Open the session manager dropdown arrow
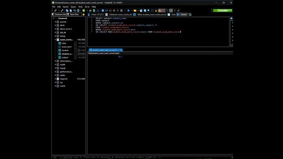 (59, 11)
